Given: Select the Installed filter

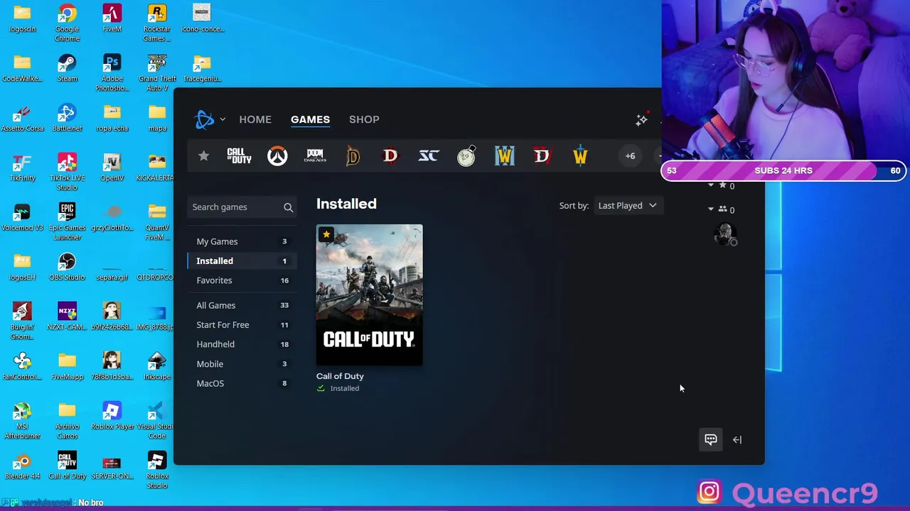Looking at the screenshot, I should [242, 260].
